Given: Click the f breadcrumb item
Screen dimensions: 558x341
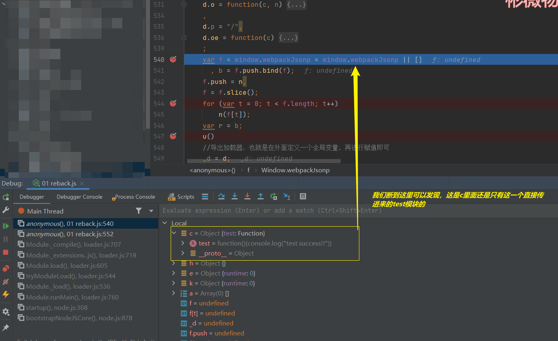Looking at the screenshot, I should [248, 170].
